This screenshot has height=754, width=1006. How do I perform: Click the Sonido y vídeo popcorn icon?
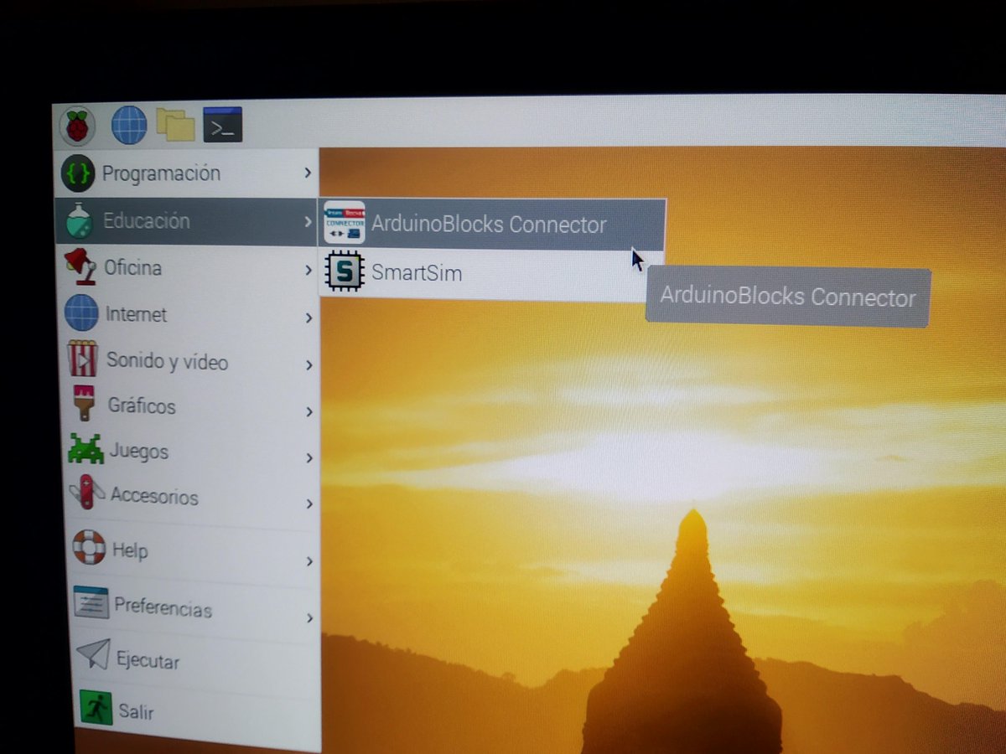(82, 359)
